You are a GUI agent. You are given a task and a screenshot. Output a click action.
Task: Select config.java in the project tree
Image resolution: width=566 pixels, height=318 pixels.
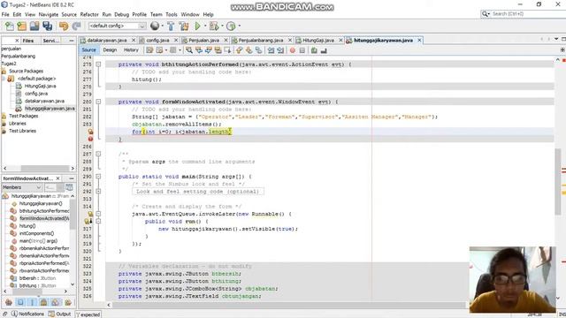[x=36, y=94]
